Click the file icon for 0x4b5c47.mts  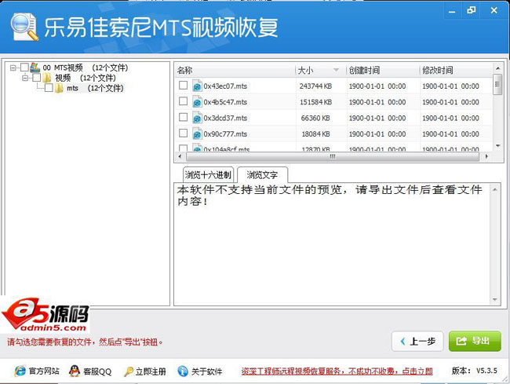196,102
